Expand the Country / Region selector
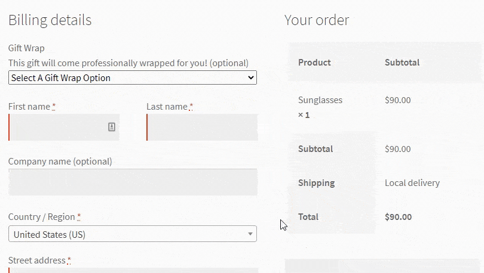The width and height of the screenshot is (484, 273). 133,234
